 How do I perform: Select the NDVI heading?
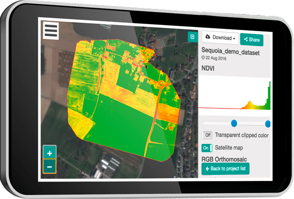208,68
